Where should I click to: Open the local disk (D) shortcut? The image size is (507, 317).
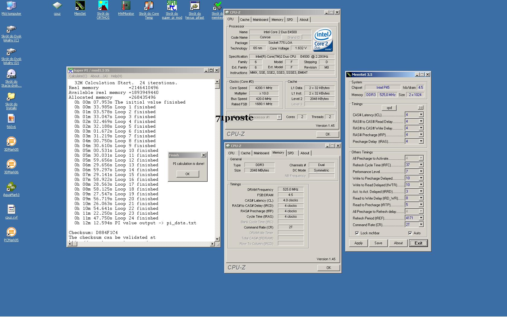coord(11,56)
